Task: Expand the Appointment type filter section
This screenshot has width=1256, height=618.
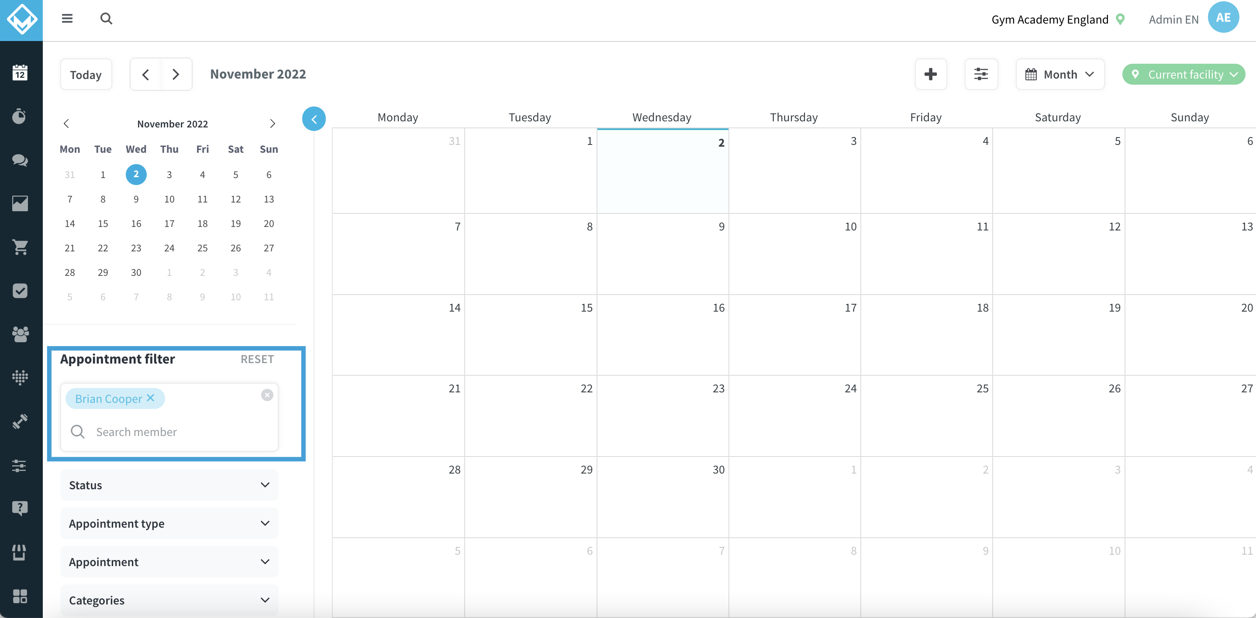Action: [x=169, y=523]
